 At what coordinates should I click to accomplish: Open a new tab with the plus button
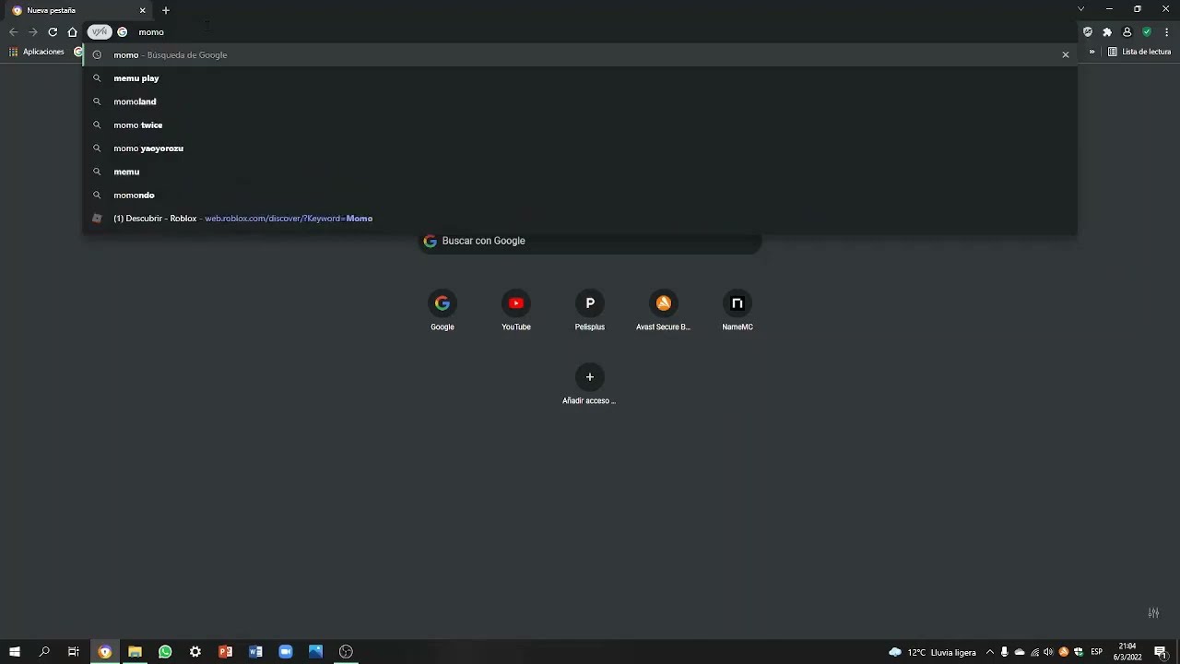pos(166,10)
